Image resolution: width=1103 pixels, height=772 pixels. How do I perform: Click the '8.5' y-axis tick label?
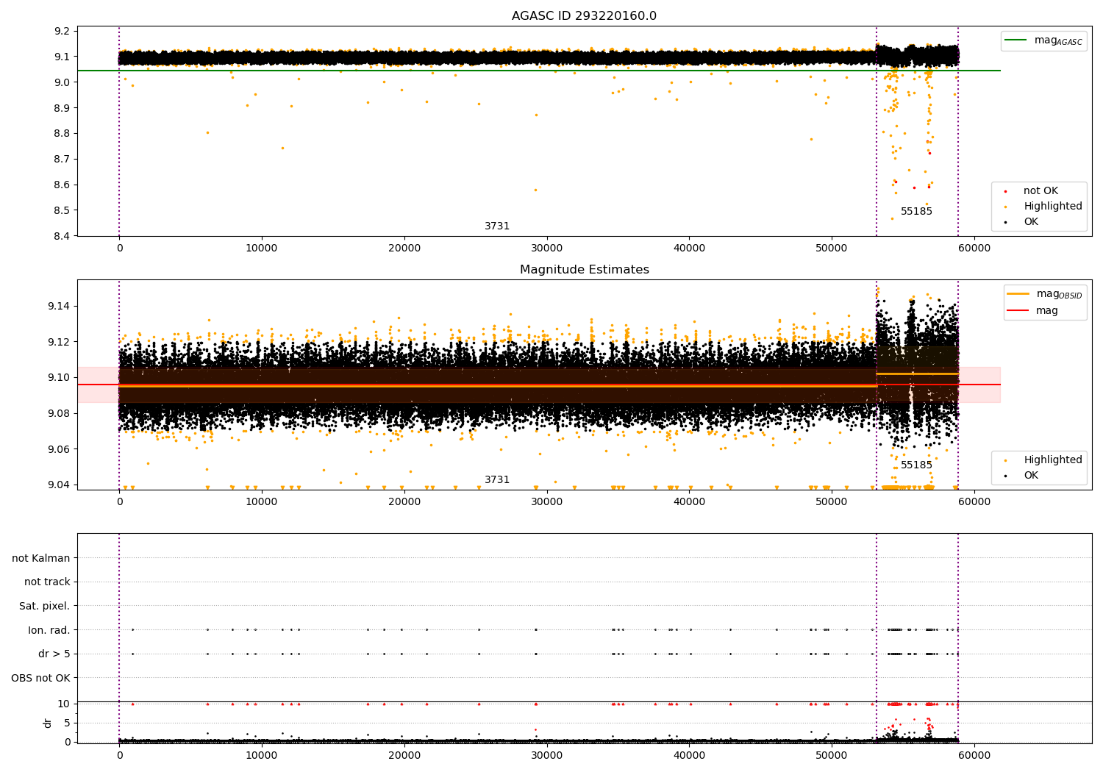click(x=63, y=211)
